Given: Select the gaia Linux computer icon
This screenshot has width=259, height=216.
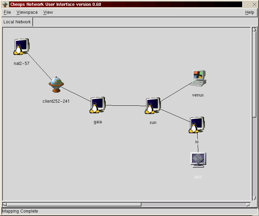Looking at the screenshot, I should click(x=98, y=105).
